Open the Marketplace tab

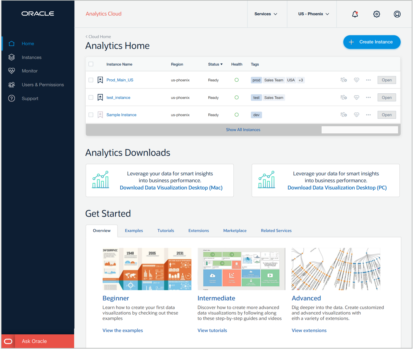(x=235, y=231)
